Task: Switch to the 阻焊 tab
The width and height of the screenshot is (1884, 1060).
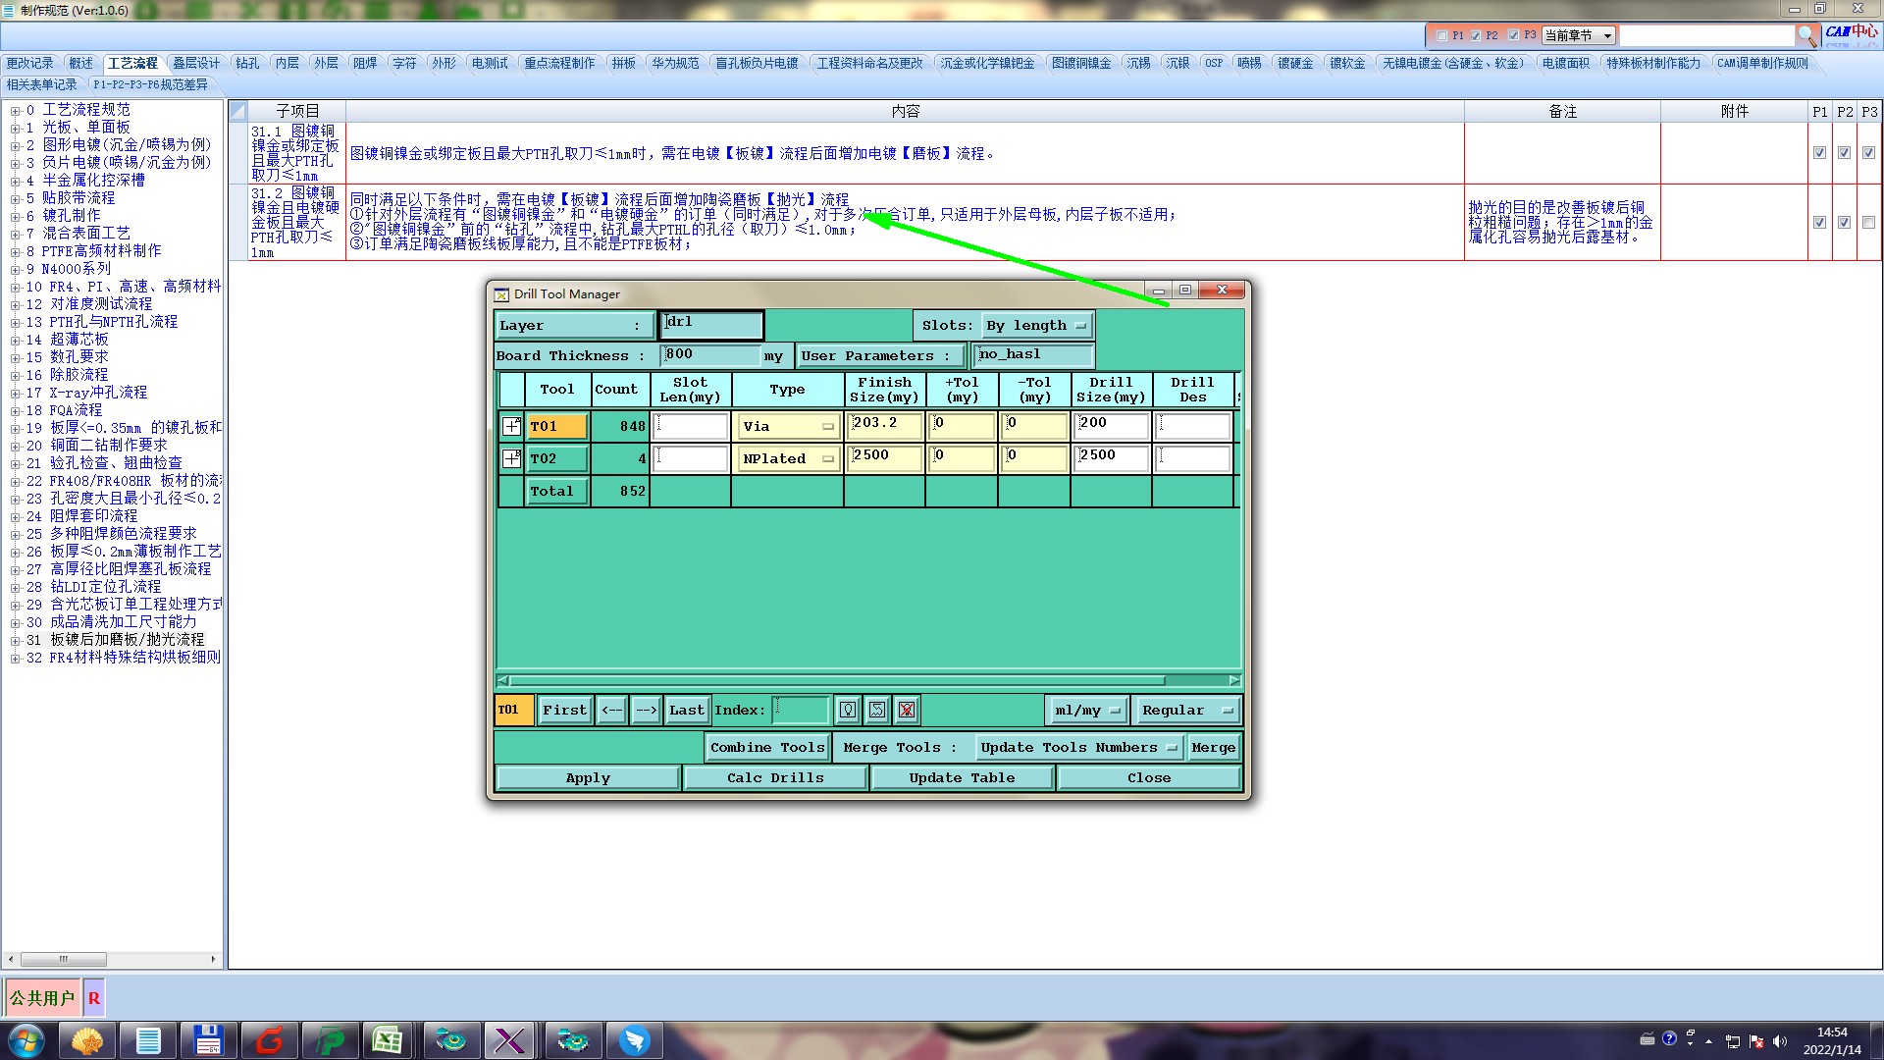Action: [365, 63]
